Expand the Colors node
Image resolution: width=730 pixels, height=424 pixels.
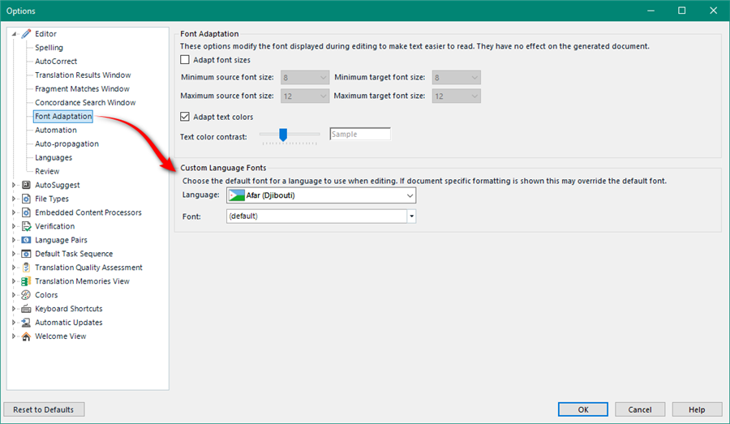(14, 294)
